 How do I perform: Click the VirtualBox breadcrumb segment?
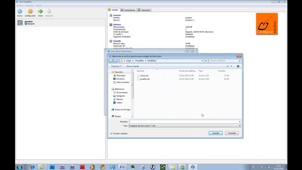pos(139,61)
